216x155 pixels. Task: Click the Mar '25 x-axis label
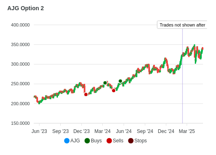click(x=187, y=131)
